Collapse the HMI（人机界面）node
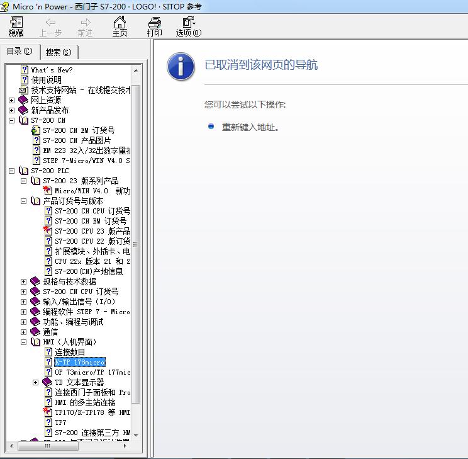This screenshot has height=459, width=468. click(23, 342)
